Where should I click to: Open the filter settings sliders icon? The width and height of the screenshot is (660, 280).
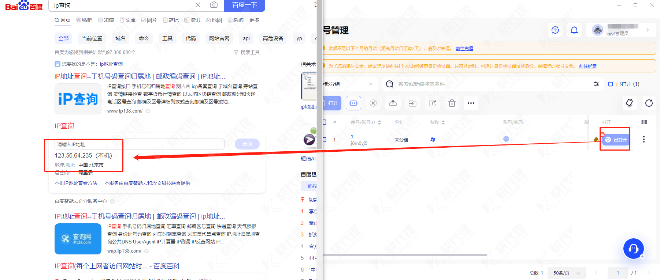(596, 84)
